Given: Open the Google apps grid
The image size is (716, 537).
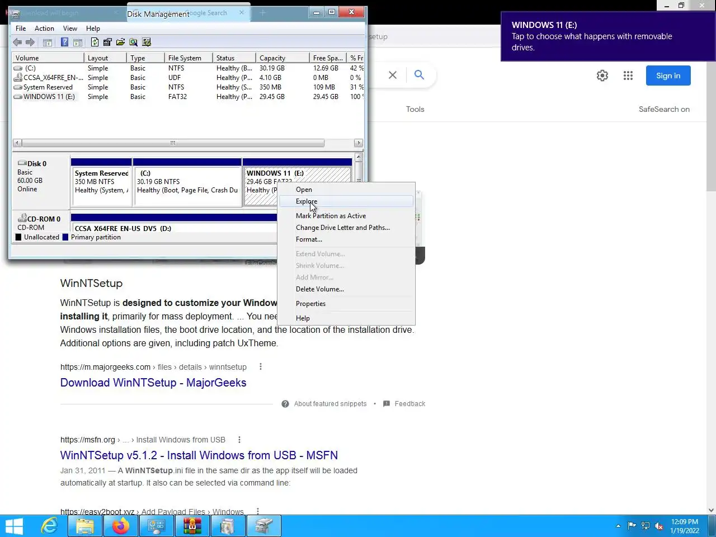Looking at the screenshot, I should click(x=628, y=76).
